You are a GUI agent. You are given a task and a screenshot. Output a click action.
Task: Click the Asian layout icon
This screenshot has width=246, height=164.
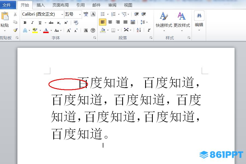[126, 30]
